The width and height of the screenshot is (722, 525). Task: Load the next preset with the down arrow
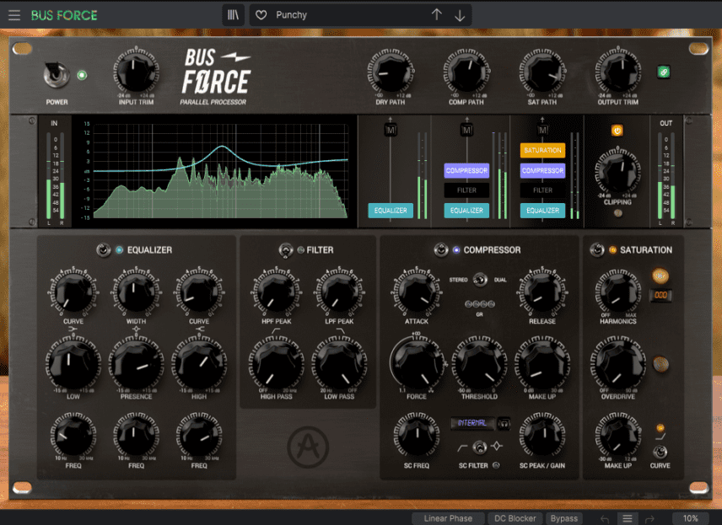pos(460,15)
